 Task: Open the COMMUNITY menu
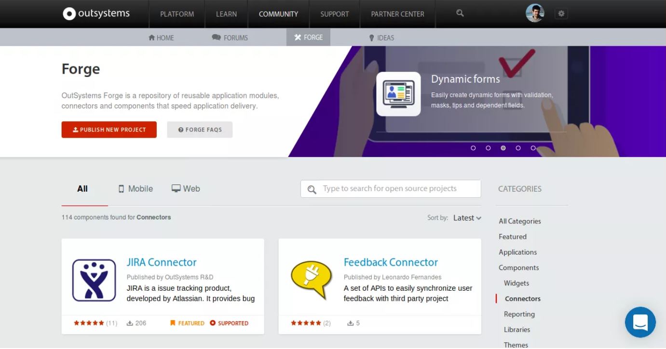pos(278,13)
